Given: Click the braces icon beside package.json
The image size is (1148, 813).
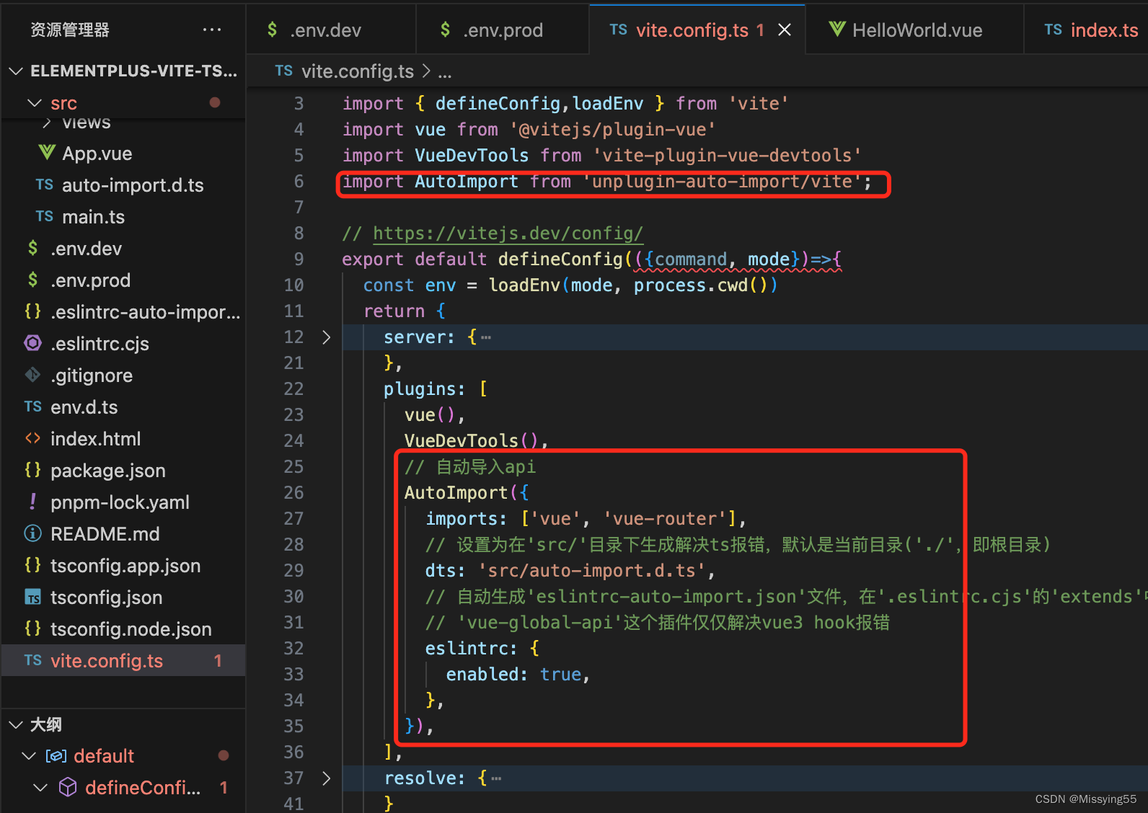Looking at the screenshot, I should [33, 470].
